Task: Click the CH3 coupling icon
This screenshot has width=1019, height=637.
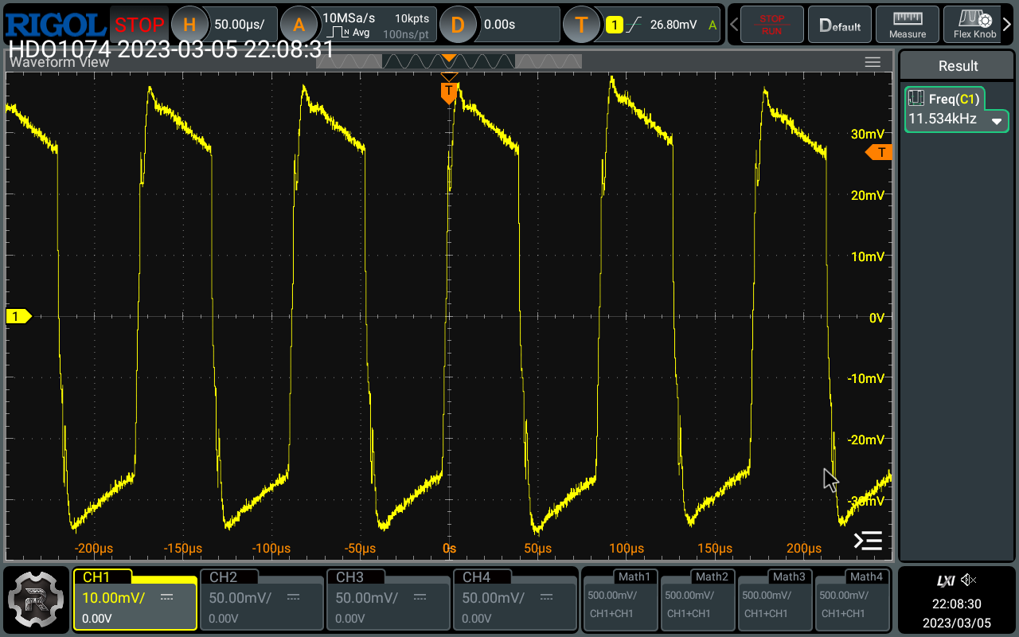Action: click(420, 597)
